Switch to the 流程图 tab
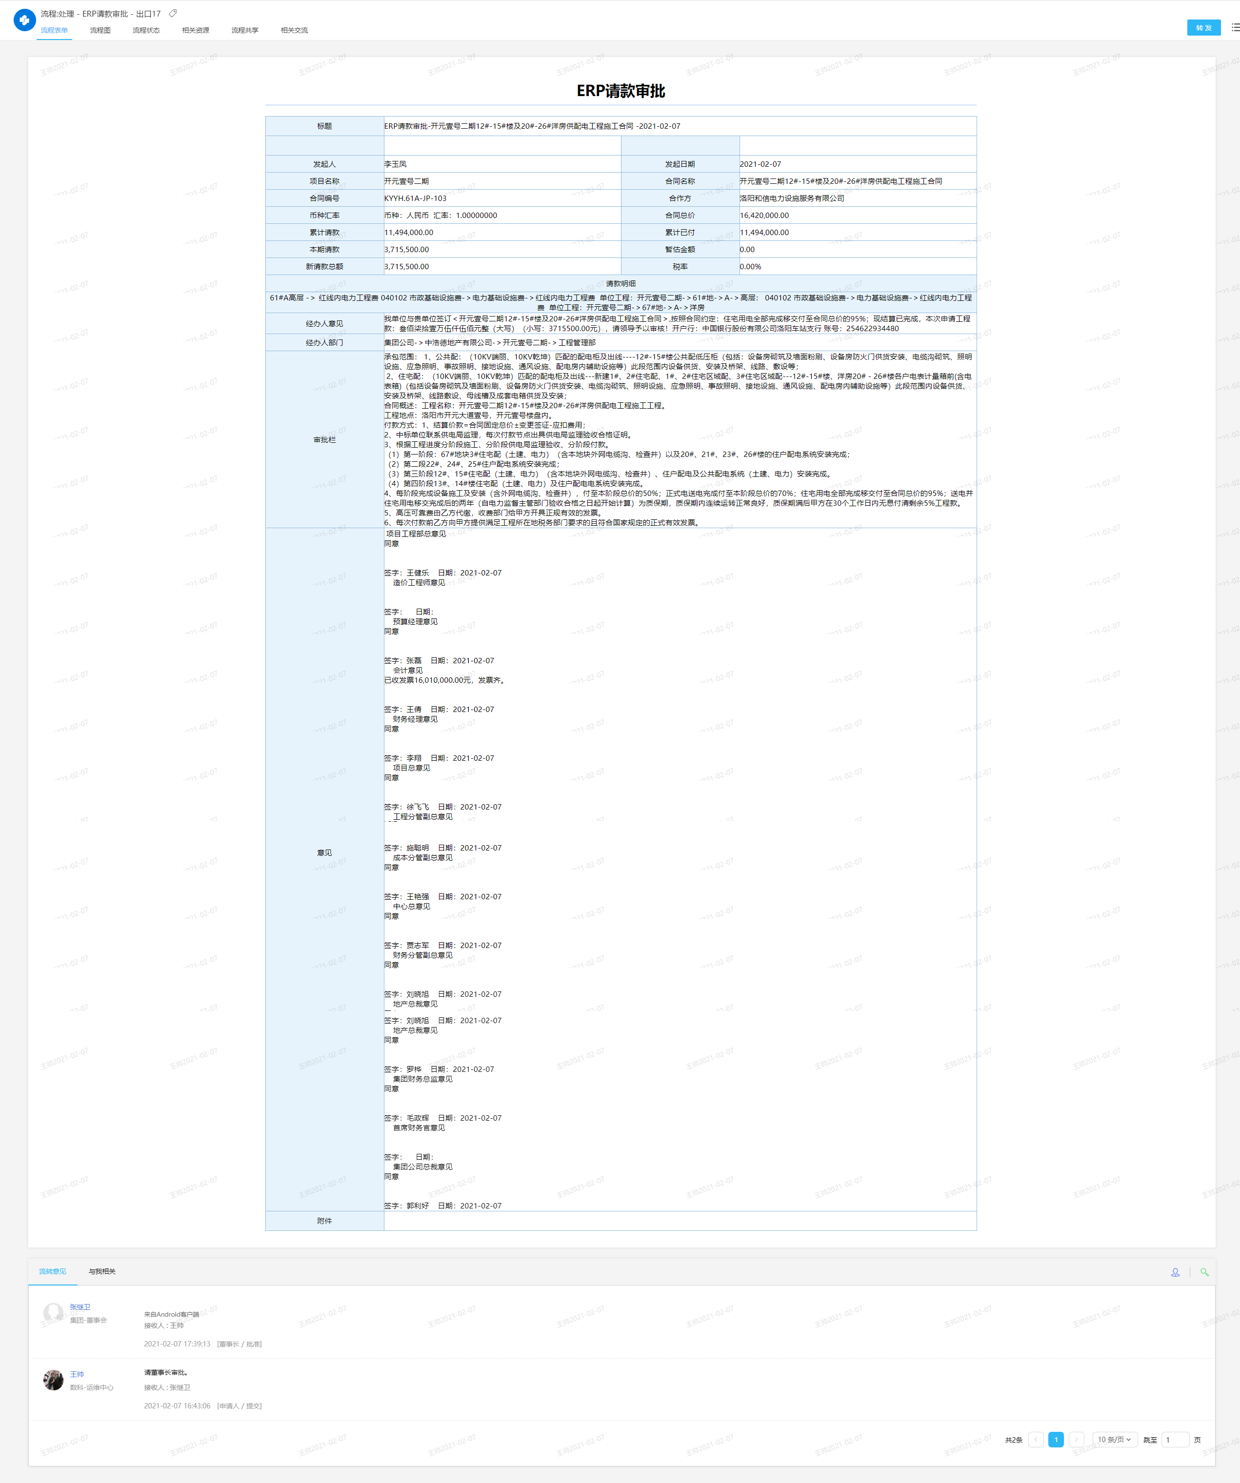 point(100,30)
